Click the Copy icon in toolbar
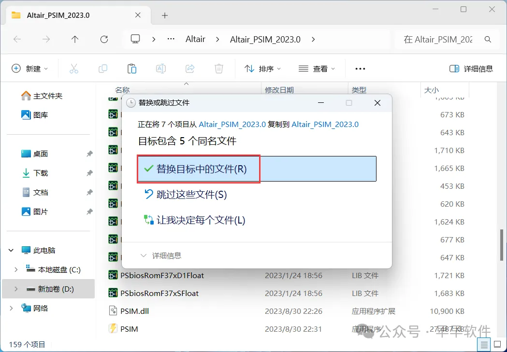Image resolution: width=507 pixels, height=352 pixels. coord(103,69)
